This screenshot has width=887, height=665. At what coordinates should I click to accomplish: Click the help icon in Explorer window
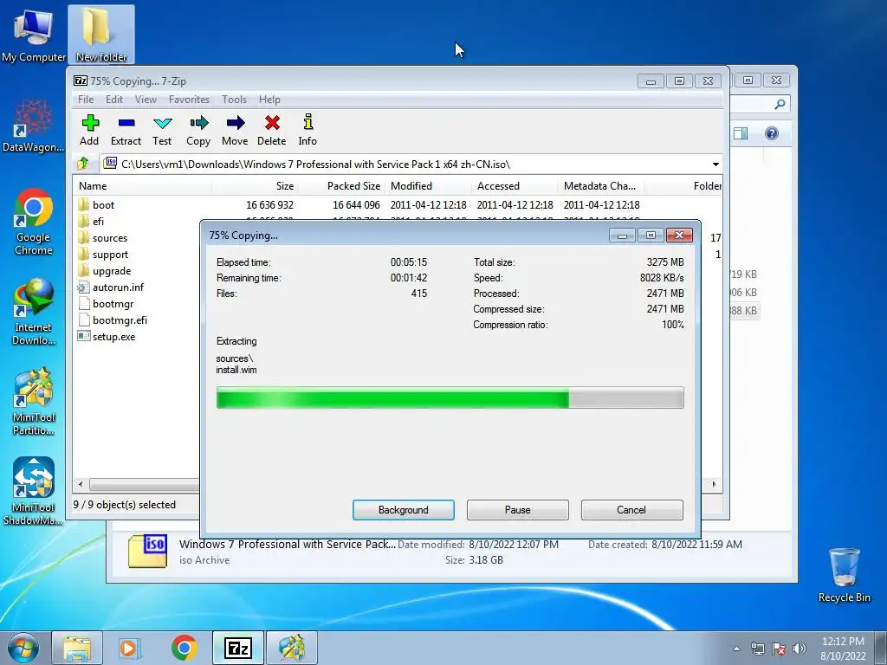click(x=772, y=133)
